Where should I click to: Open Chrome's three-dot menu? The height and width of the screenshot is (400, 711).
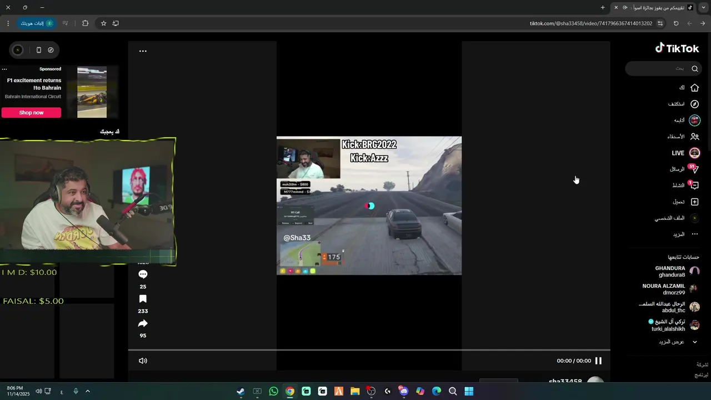tap(8, 23)
